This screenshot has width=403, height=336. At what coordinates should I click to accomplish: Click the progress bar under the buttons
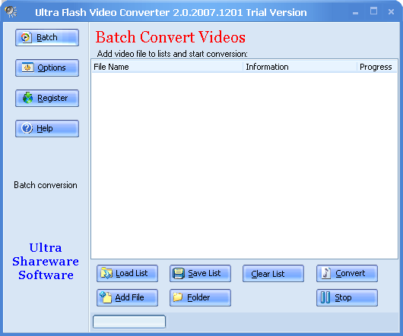pyautogui.click(x=129, y=322)
